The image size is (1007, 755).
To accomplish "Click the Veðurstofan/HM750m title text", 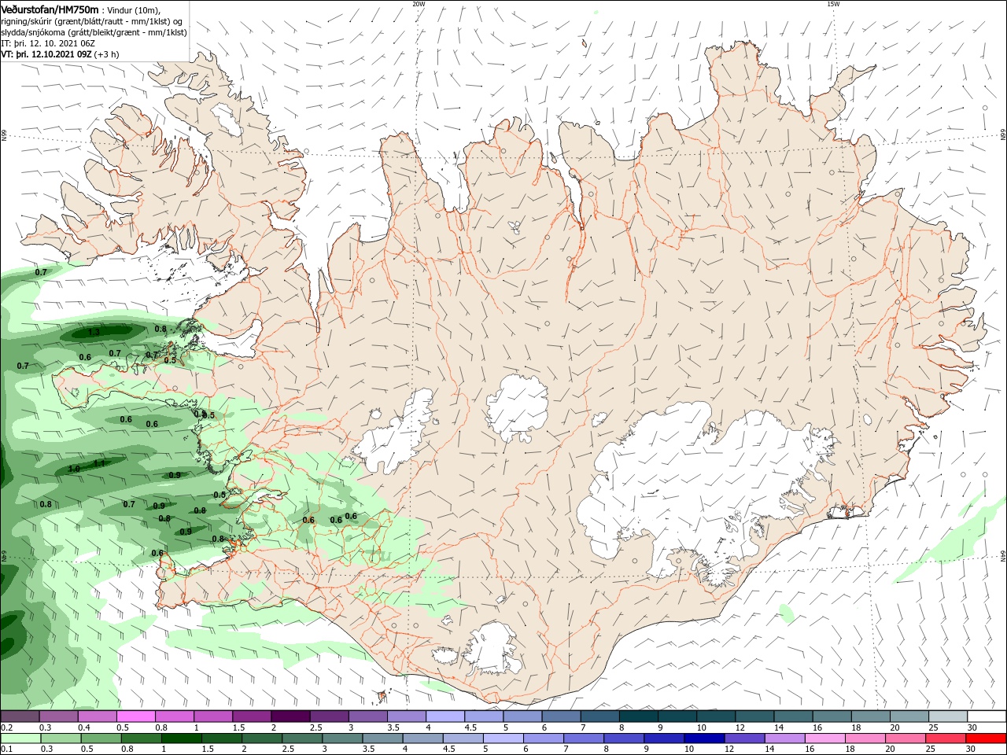I will [50, 9].
